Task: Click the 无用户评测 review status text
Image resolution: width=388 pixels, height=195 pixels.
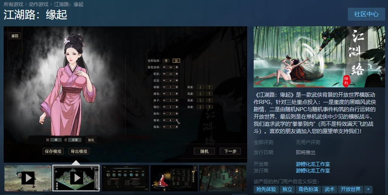Action: pos(308,142)
